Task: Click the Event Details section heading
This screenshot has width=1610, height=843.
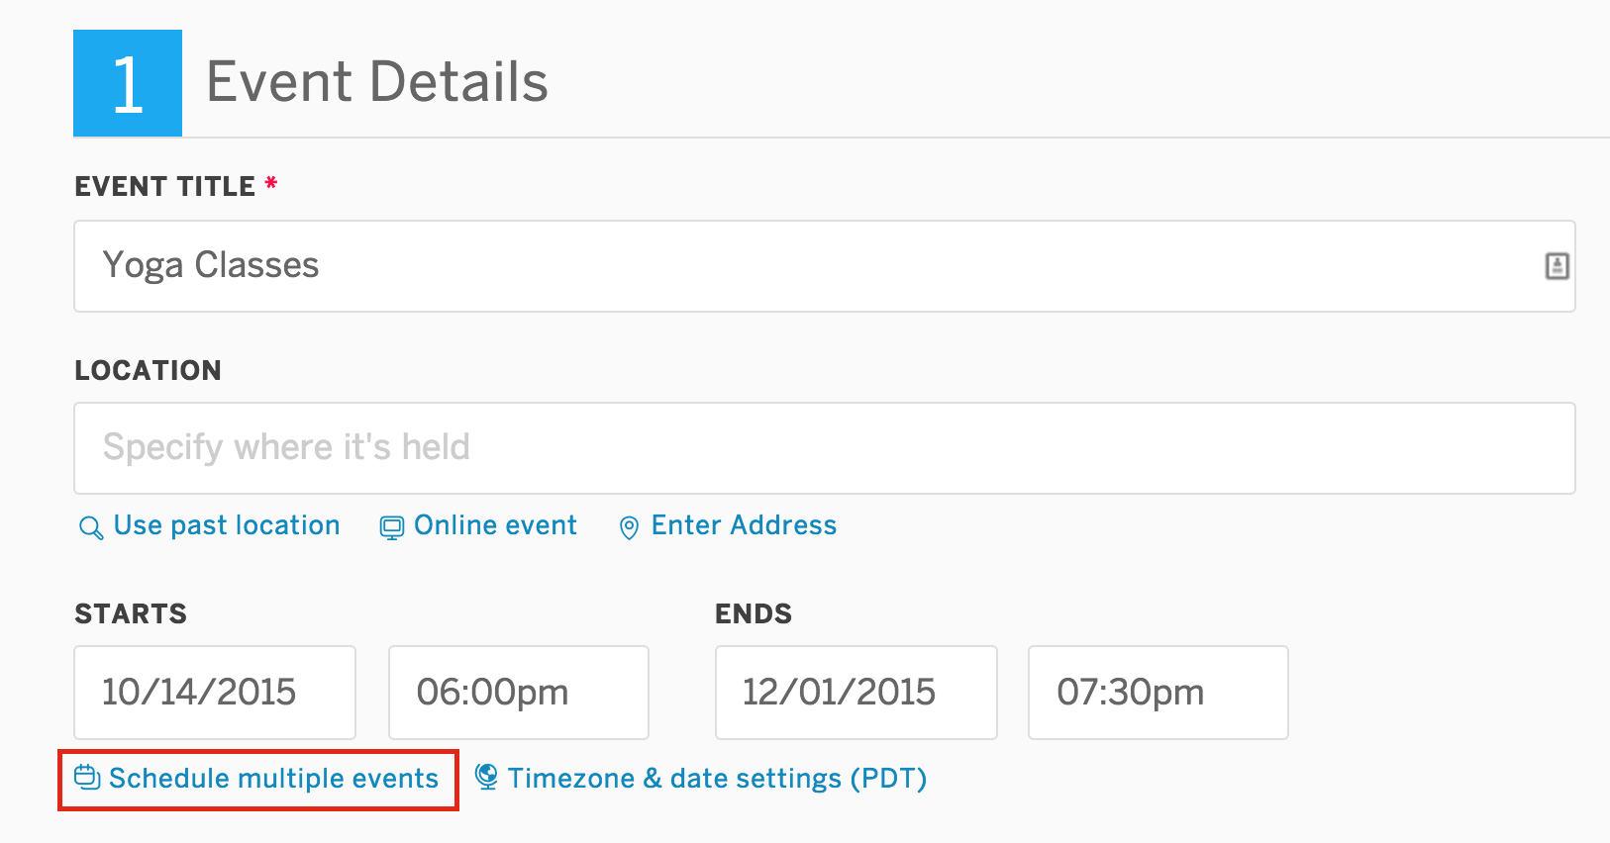Action: click(x=377, y=81)
